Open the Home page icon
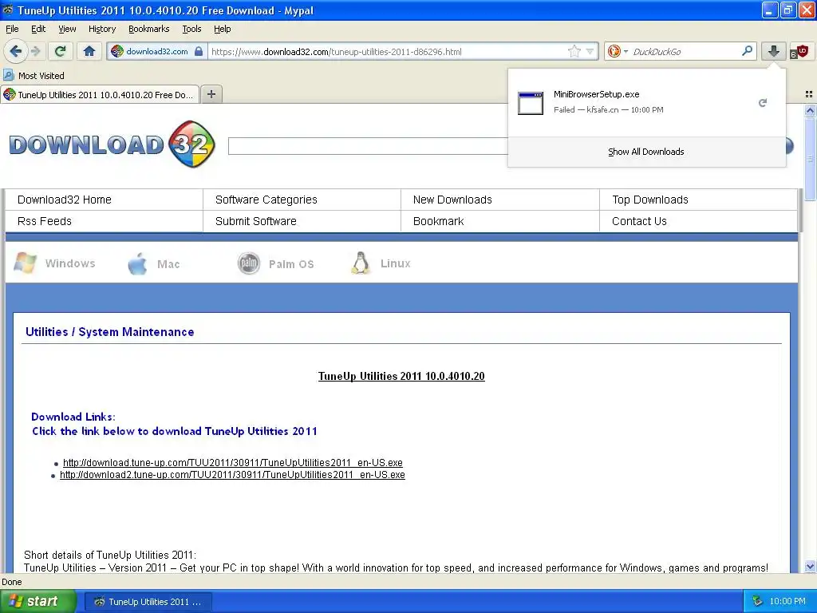This screenshot has height=613, width=817. 89,51
